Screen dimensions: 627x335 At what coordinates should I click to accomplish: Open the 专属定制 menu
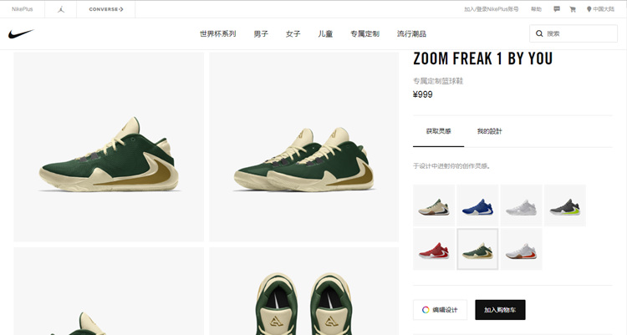coord(364,34)
